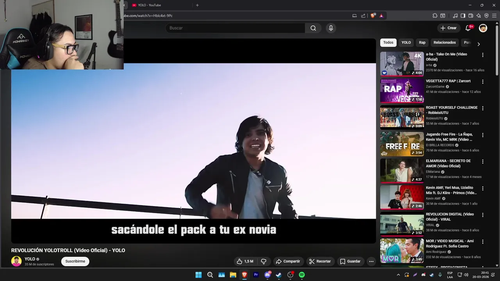Toggle the browser sidebar panel icon
This screenshot has width=500, height=281.
[463, 16]
